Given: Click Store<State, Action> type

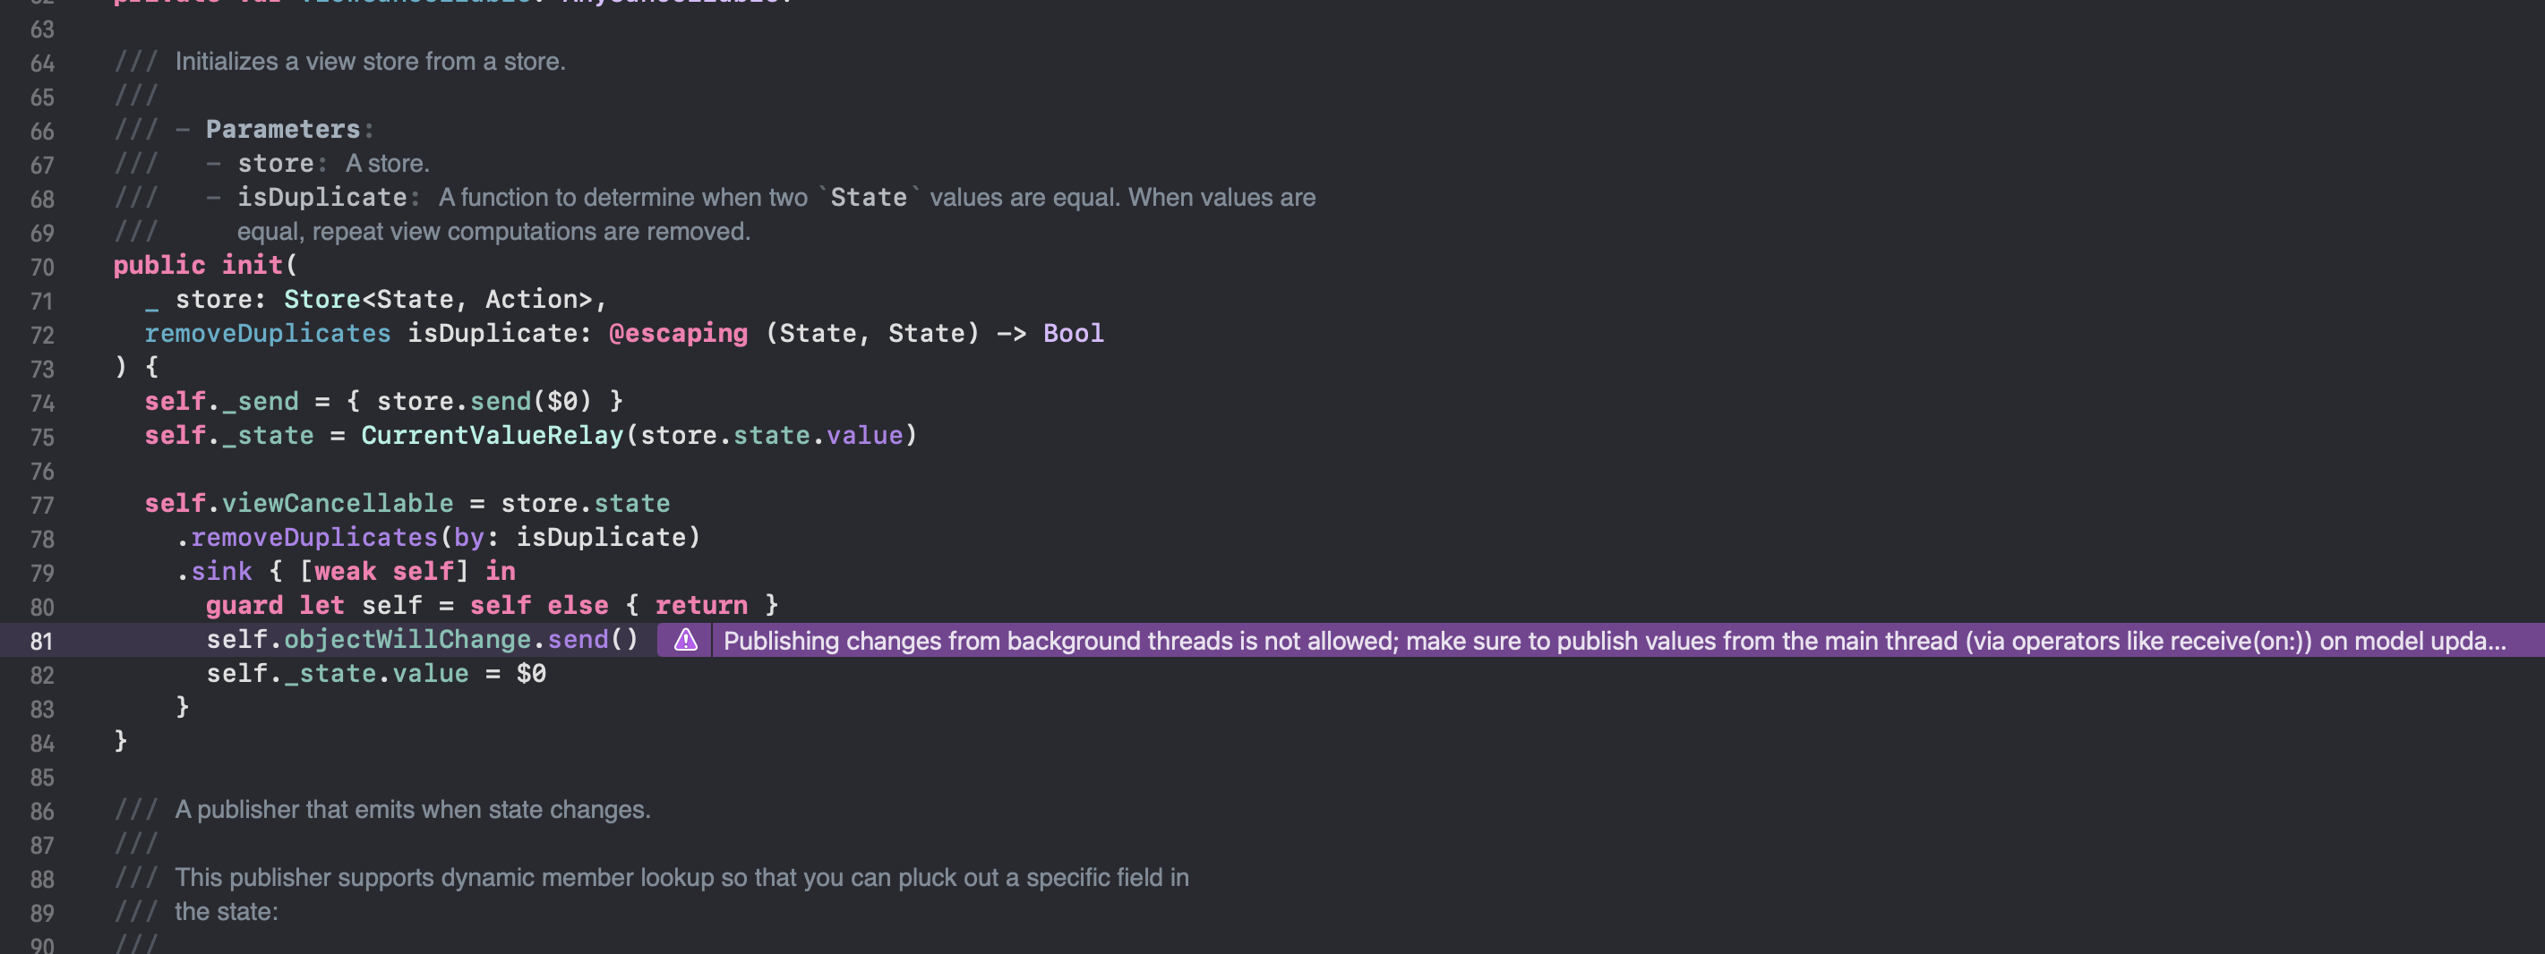Looking at the screenshot, I should click(x=439, y=299).
